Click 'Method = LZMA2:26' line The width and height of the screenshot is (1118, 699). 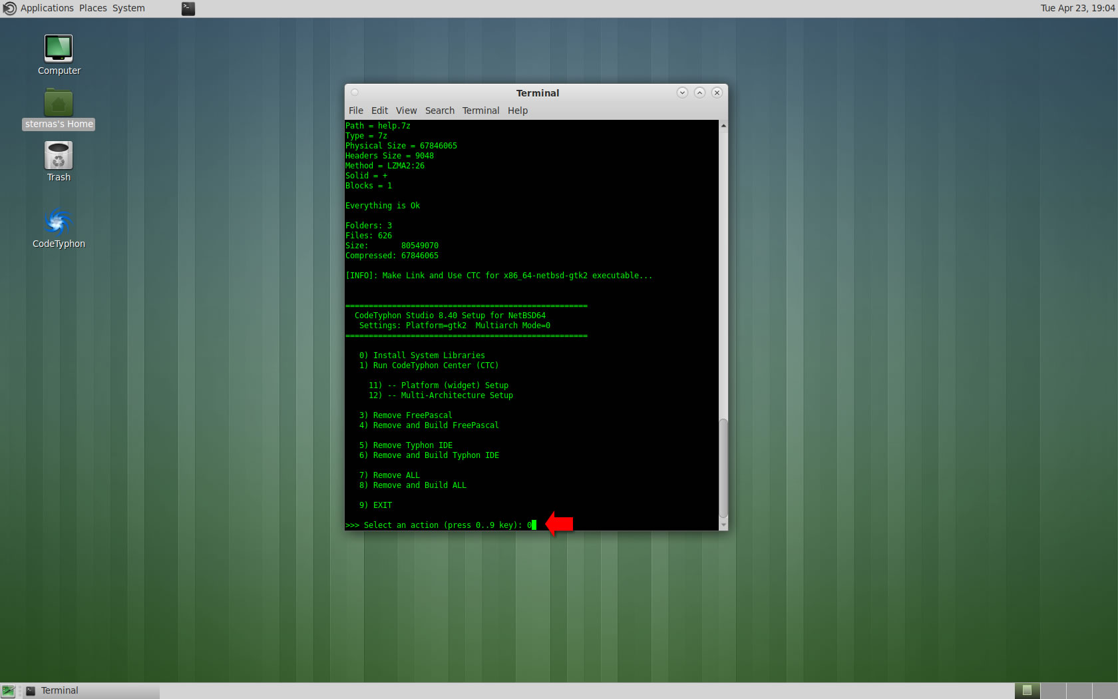point(385,166)
